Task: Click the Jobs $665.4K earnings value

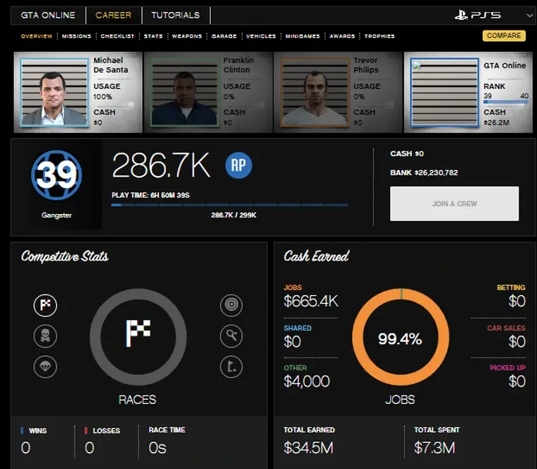Action: 311,302
